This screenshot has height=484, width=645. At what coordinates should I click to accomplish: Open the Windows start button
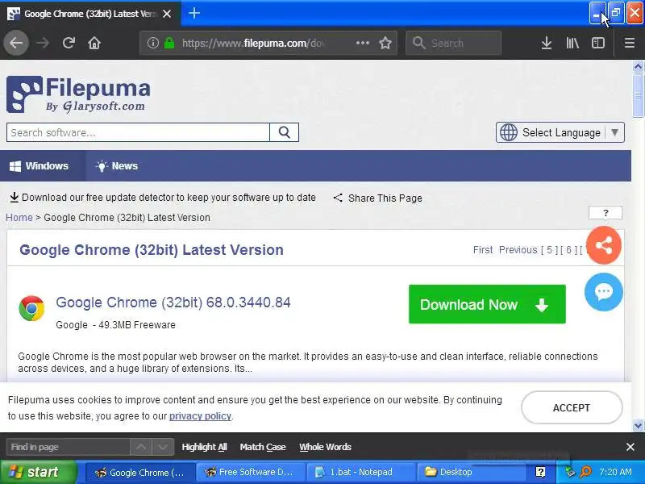pyautogui.click(x=38, y=472)
